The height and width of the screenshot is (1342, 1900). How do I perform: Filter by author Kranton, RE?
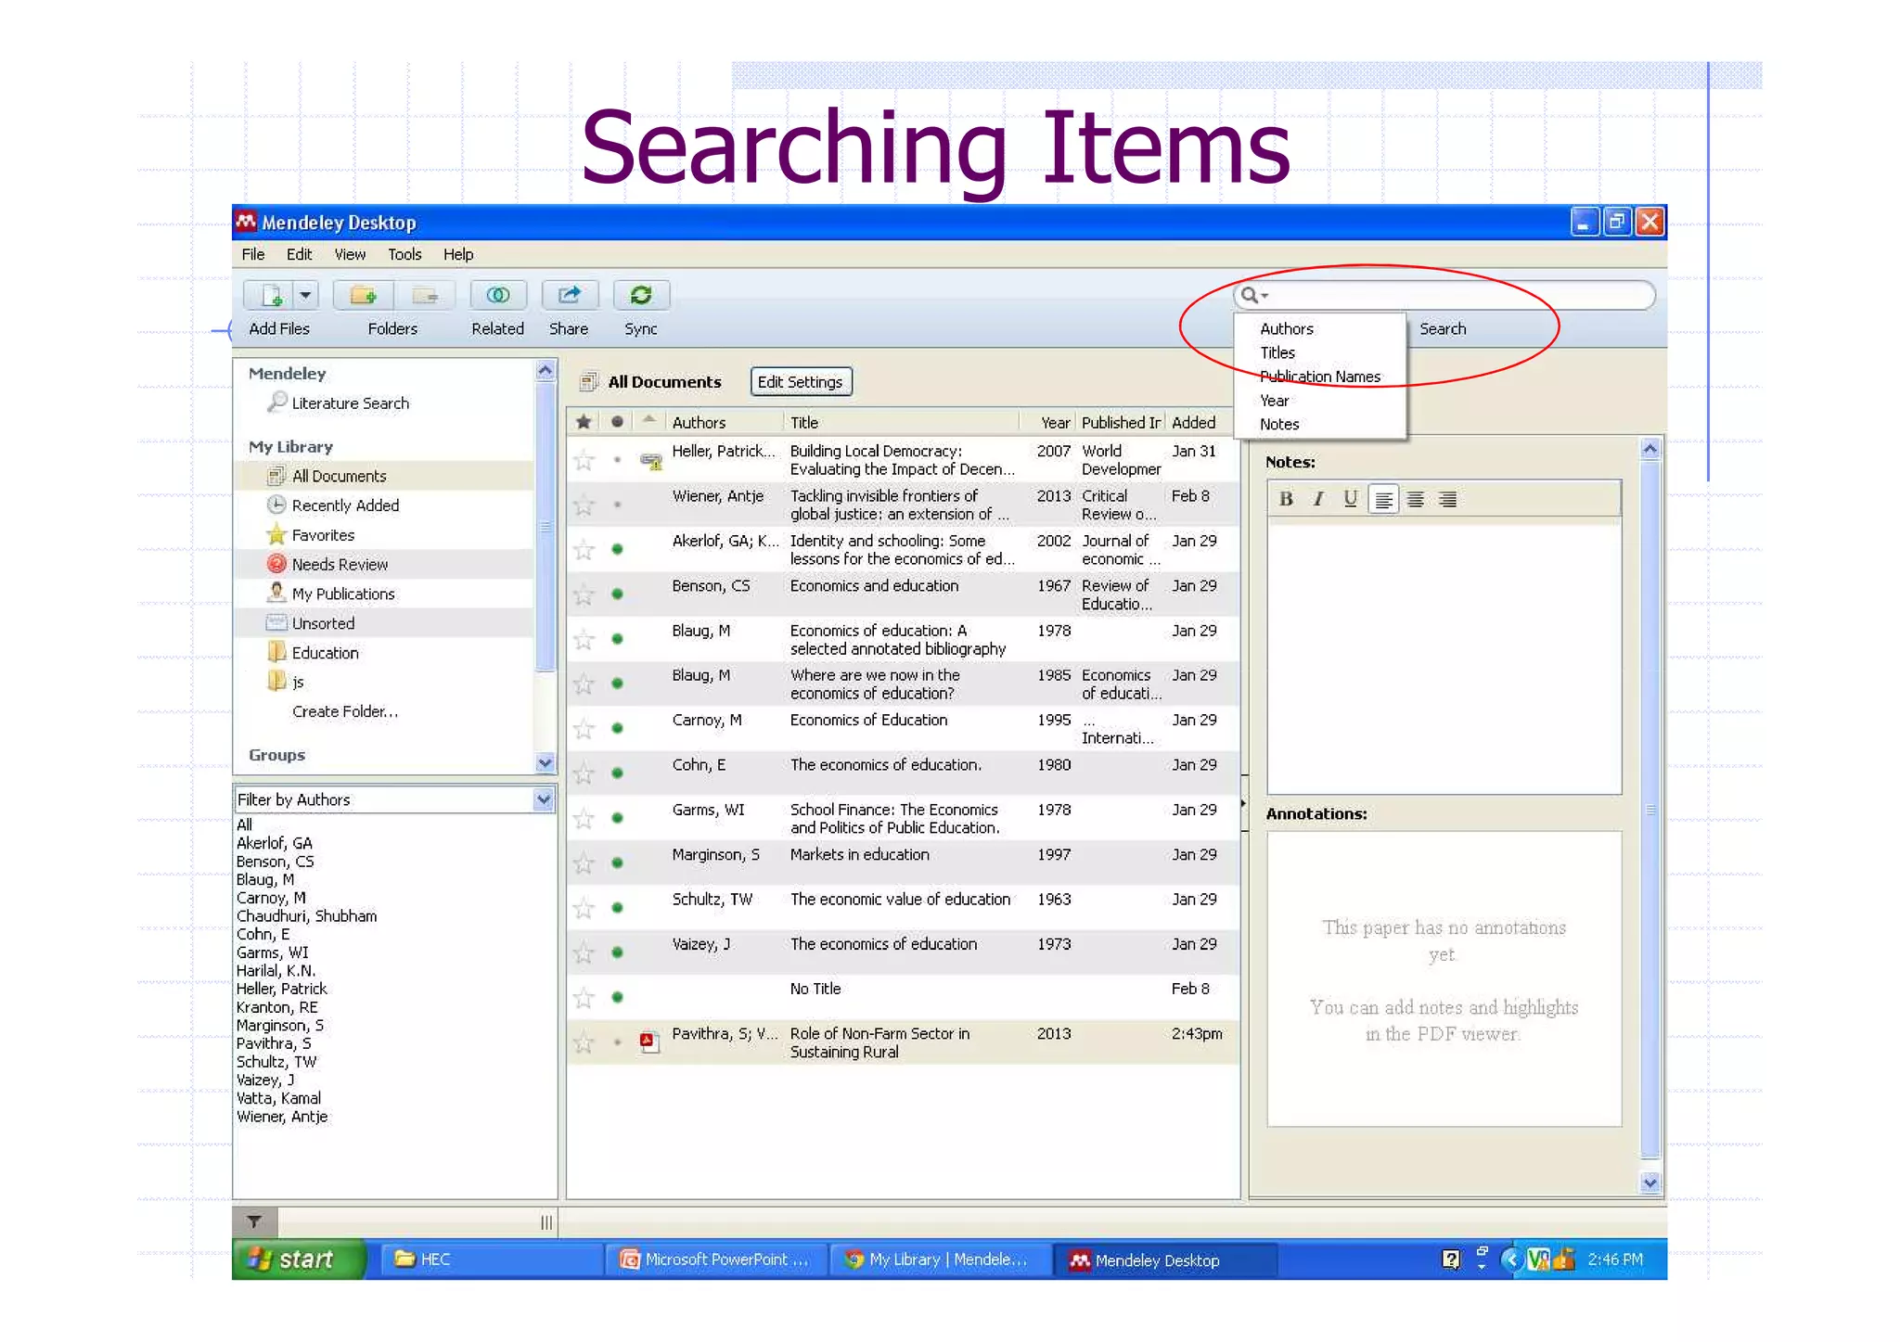click(276, 1007)
